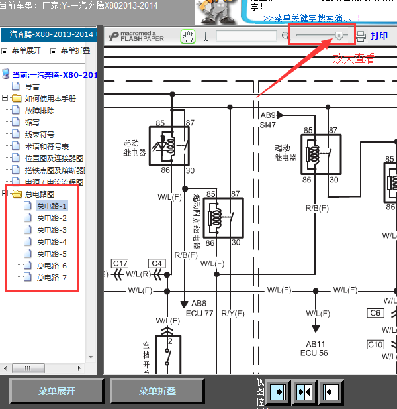
Task: Click the 如何使用本手册 folder icon
Action: coord(17,98)
